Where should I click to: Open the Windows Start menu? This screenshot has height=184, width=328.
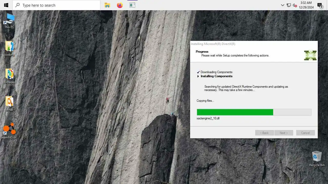point(6,5)
